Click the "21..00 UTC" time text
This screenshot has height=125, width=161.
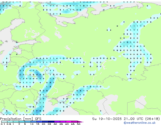134,119
